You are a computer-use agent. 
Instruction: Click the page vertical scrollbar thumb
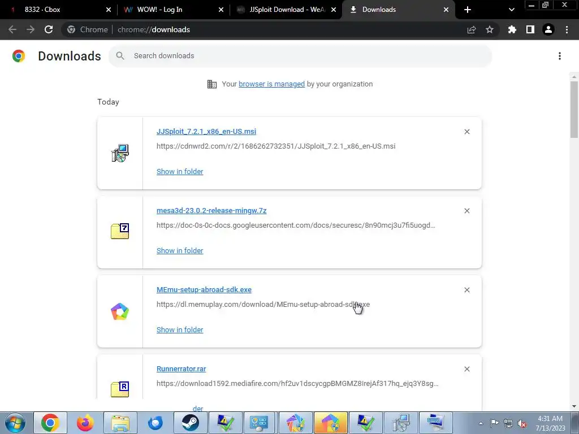pyautogui.click(x=574, y=110)
